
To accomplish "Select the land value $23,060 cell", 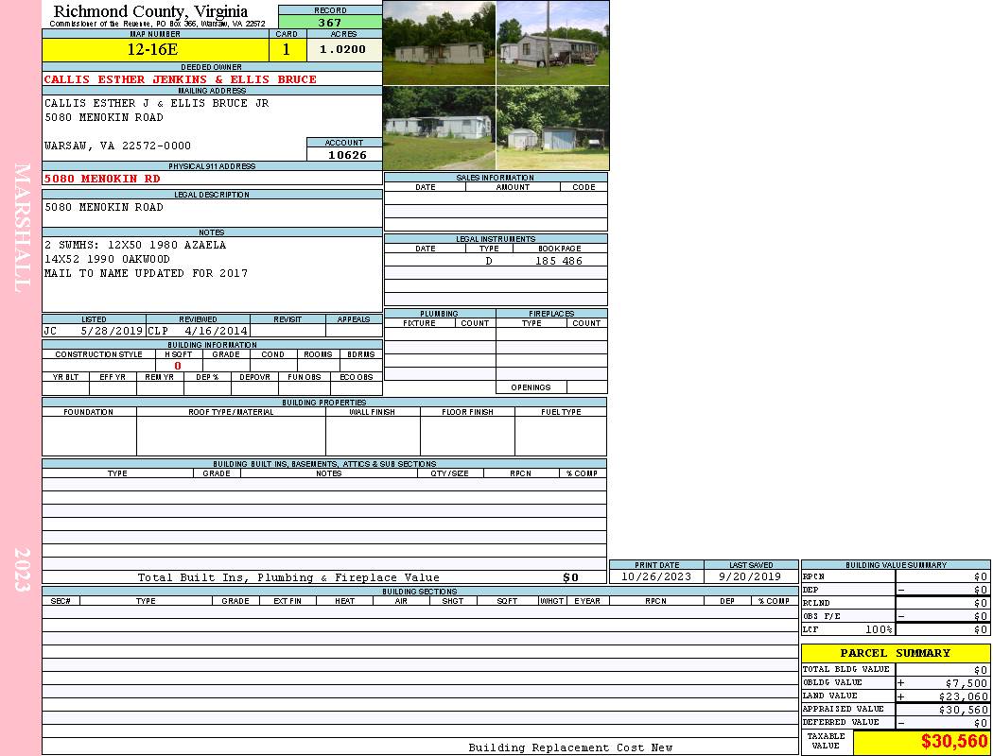I will point(942,696).
